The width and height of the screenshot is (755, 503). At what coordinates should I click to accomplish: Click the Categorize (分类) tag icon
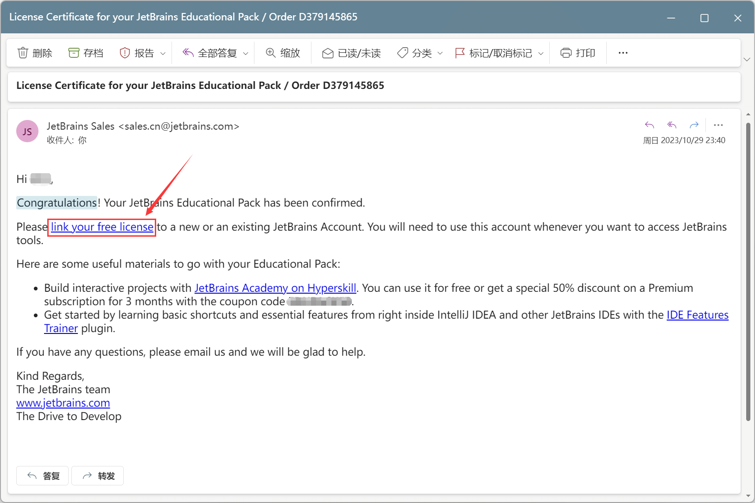(403, 53)
